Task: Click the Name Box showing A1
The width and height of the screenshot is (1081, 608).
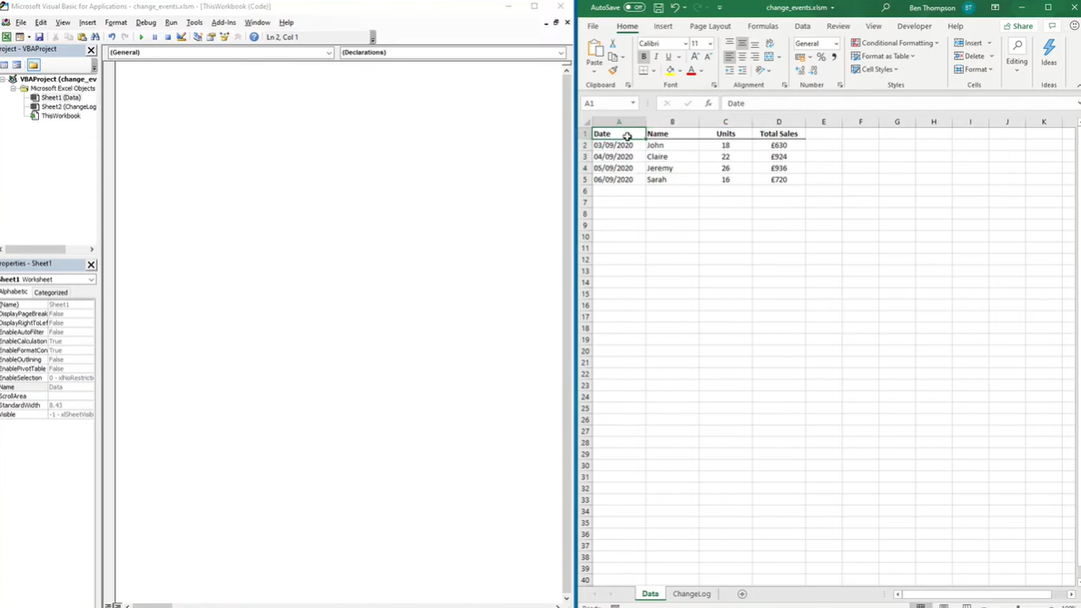Action: click(x=610, y=103)
